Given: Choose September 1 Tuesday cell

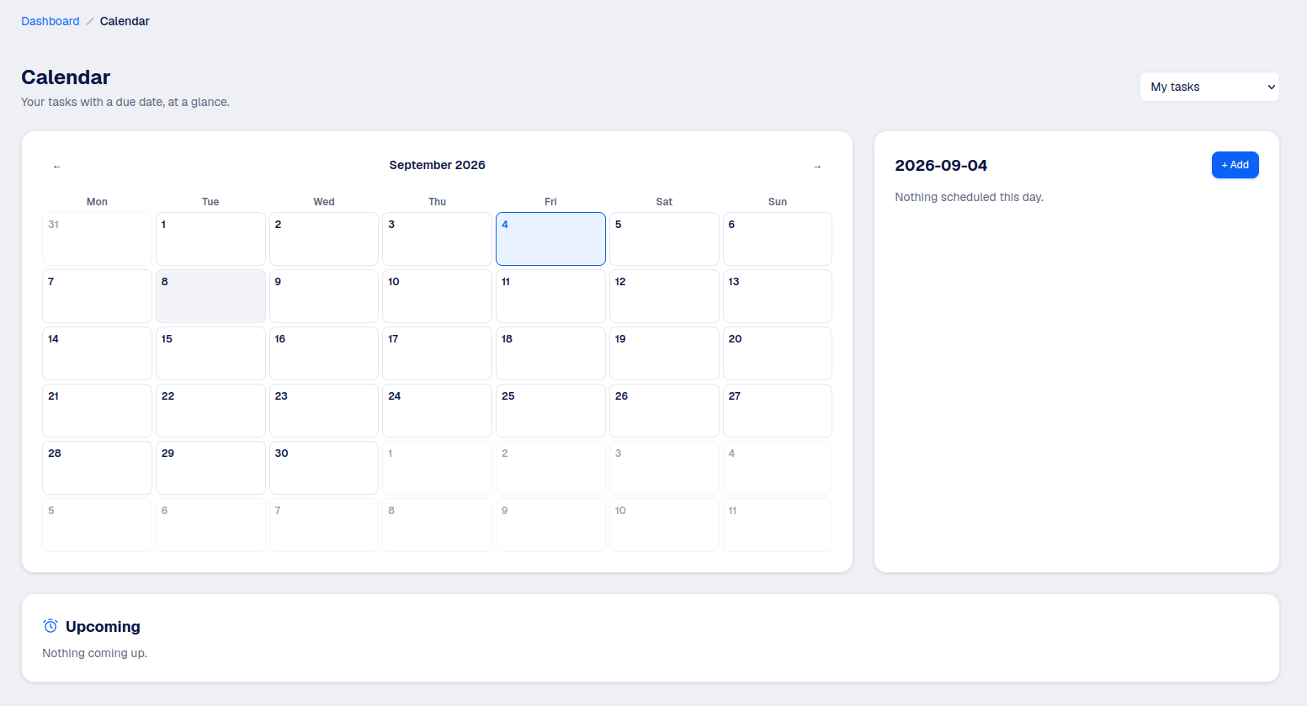Looking at the screenshot, I should point(210,239).
